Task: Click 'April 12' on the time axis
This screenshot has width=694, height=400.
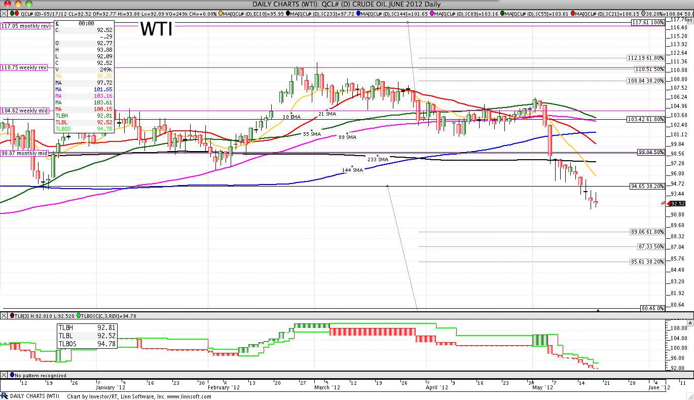Action: point(437,387)
